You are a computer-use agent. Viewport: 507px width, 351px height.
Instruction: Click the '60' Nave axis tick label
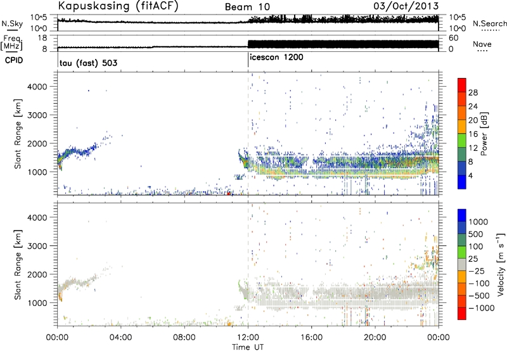pyautogui.click(x=454, y=38)
